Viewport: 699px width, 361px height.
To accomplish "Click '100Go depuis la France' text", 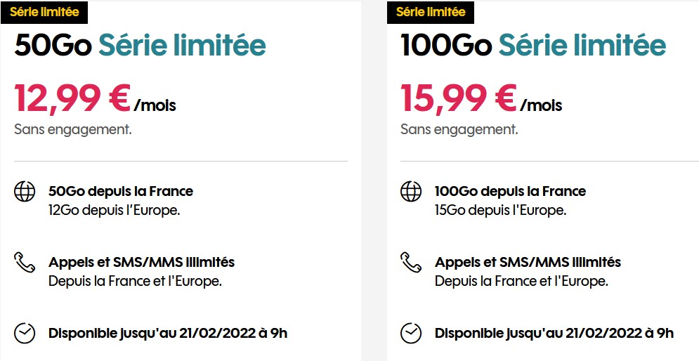I will point(510,191).
